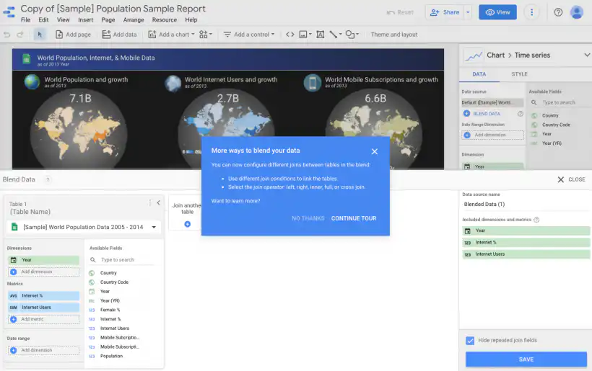Open the Add a control dropdown

coord(249,35)
